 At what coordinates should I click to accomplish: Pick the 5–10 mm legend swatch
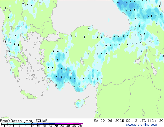[x=28, y=124]
